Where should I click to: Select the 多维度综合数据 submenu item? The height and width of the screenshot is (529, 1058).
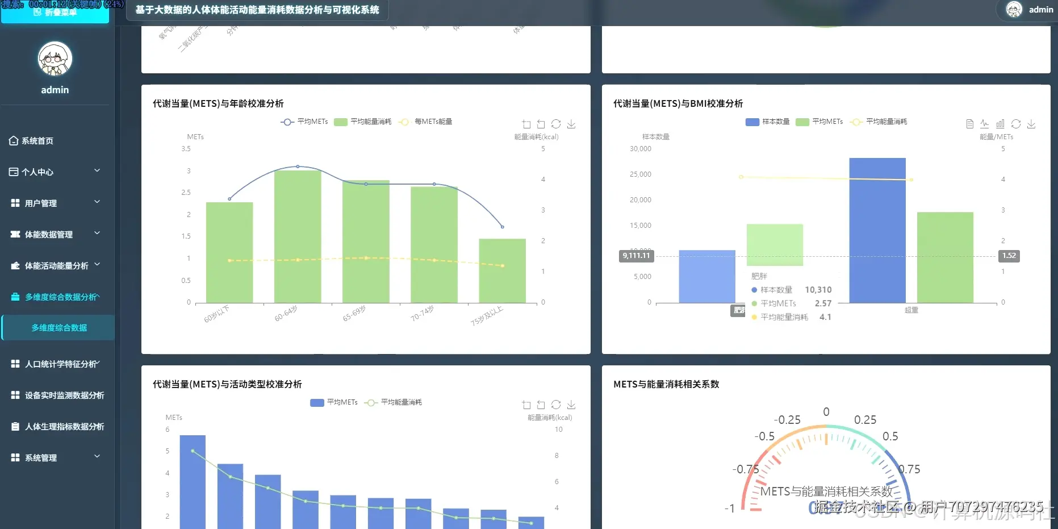[58, 327]
